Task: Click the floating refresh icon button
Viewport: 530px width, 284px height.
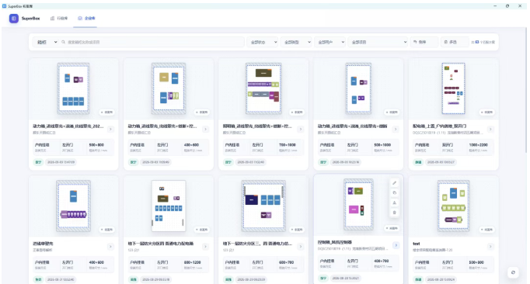Action: (x=513, y=272)
